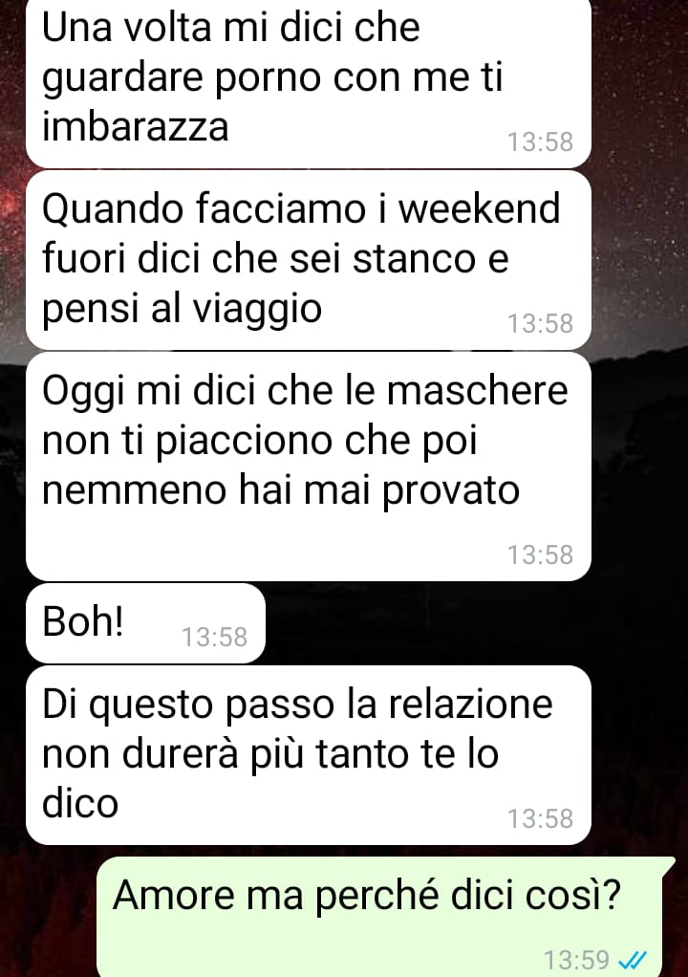Image resolution: width=688 pixels, height=977 pixels.
Task: Select message 'Di questo passo la relazione'
Action: 309,754
